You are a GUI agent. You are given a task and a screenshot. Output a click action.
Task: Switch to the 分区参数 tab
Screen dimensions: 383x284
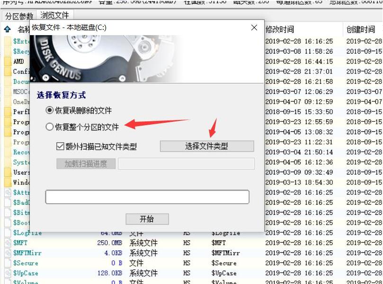click(19, 16)
